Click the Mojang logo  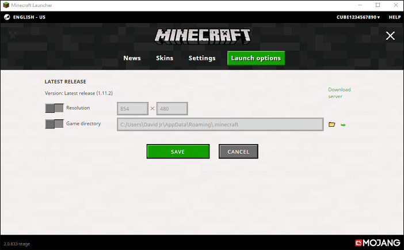click(x=378, y=243)
